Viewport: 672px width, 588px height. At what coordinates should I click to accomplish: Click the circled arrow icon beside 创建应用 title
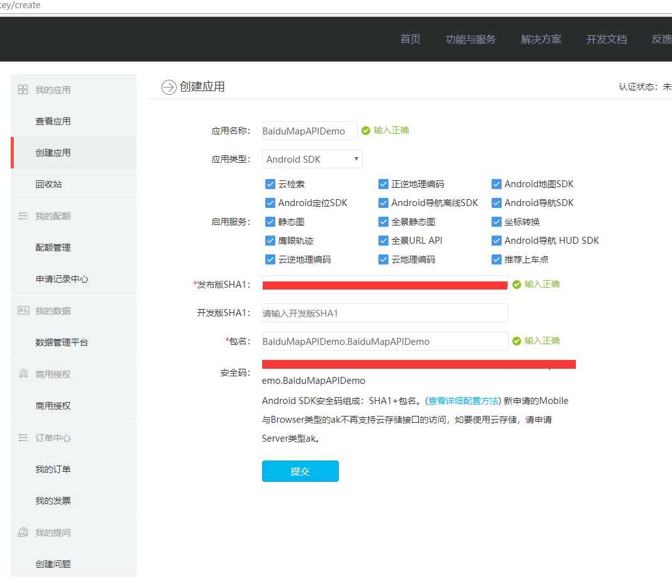pyautogui.click(x=169, y=87)
